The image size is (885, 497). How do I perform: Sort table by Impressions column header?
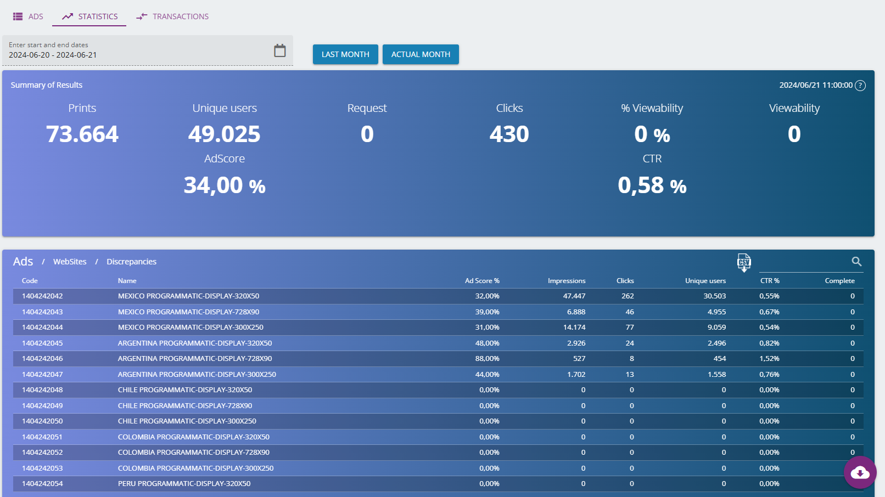pos(566,281)
